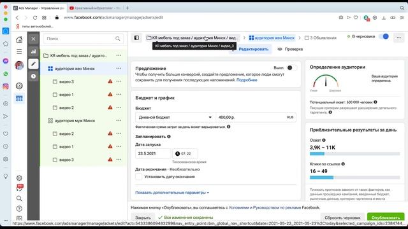
Task: Open breadcrumb аудитория жен Минск
Action: (x=272, y=38)
